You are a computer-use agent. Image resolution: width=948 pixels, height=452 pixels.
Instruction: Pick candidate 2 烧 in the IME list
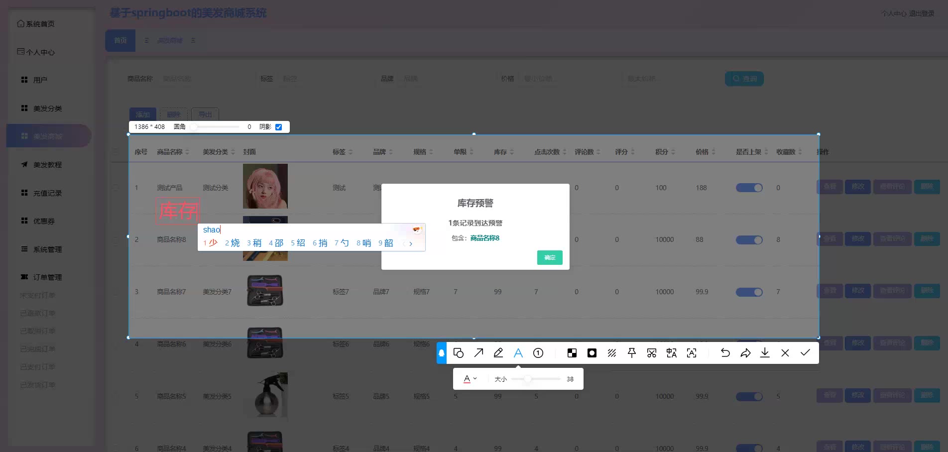coord(233,243)
